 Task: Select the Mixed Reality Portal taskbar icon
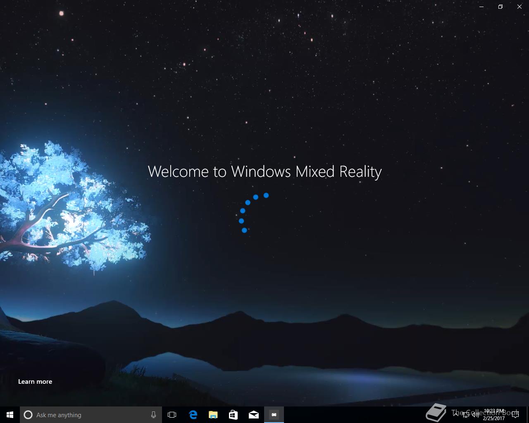(x=274, y=415)
